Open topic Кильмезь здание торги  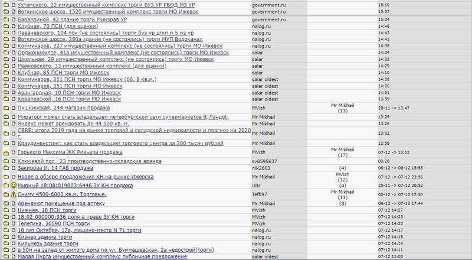[48, 243]
